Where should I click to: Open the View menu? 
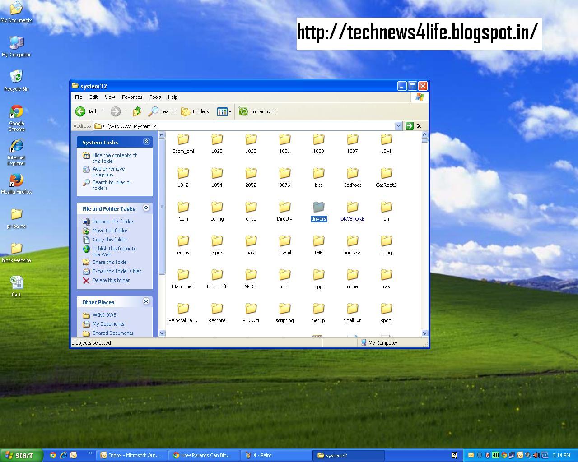coord(110,97)
